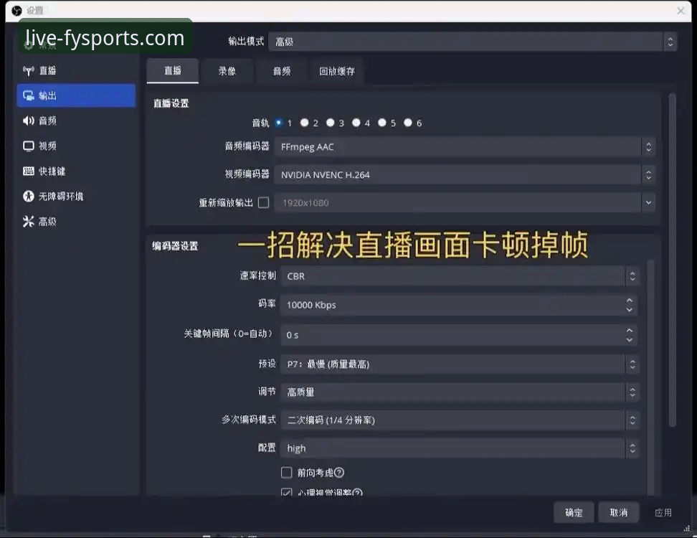Open the 无障碍环境 accessibility sidebar item
Viewport: 697px width, 538px height.
click(x=75, y=196)
